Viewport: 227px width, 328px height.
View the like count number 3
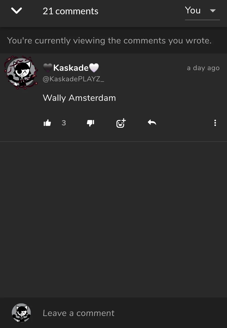tap(64, 123)
